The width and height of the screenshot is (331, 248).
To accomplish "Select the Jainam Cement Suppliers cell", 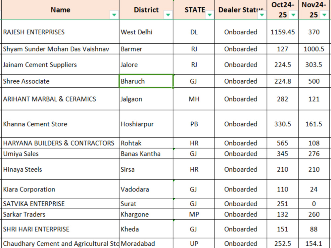I will [60, 64].
